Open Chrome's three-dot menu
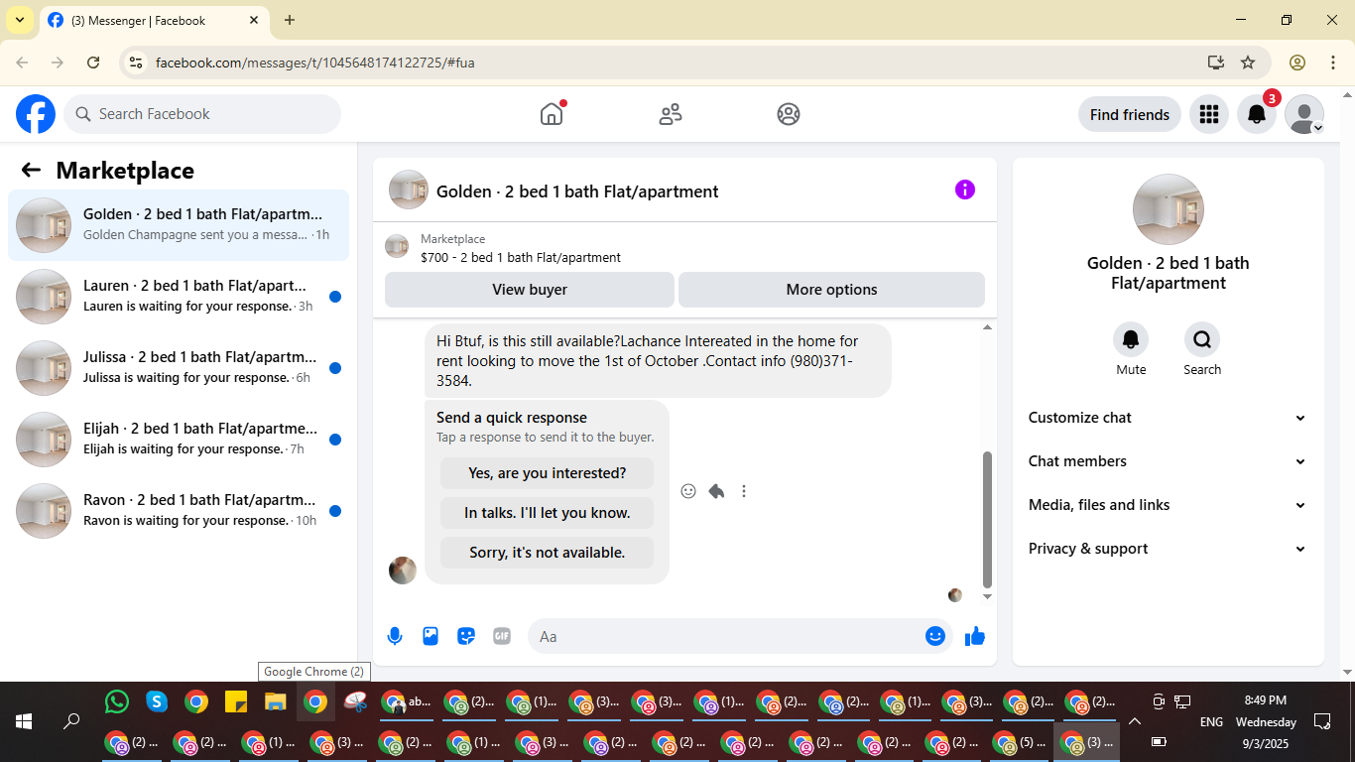This screenshot has width=1355, height=762. click(x=1332, y=63)
